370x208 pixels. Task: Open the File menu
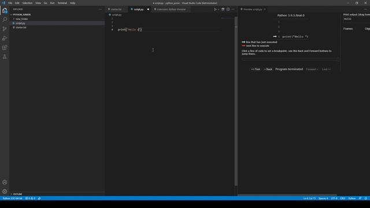(10, 3)
